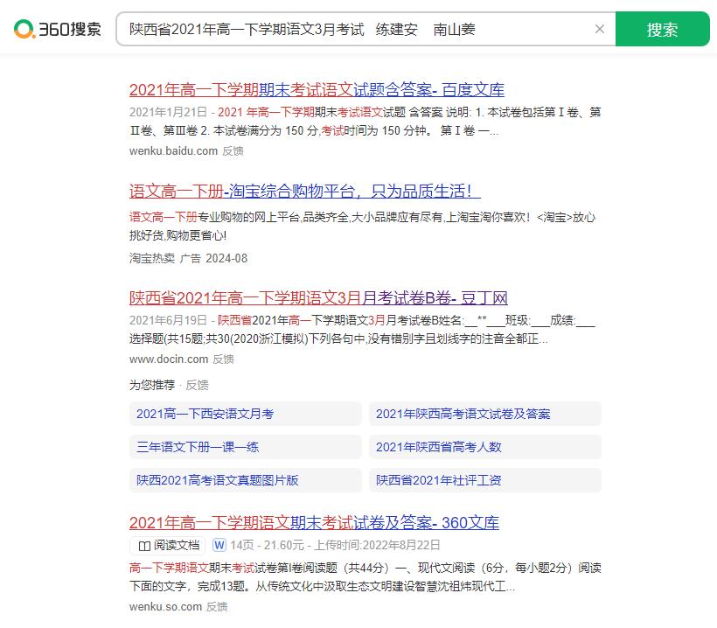Viewport: 717px width, 628px height.
Task: Clear the search box with the X icon
Action: pos(600,29)
